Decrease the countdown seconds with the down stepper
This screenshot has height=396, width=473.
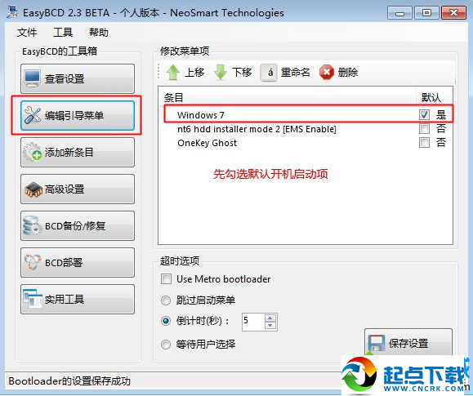(270, 325)
